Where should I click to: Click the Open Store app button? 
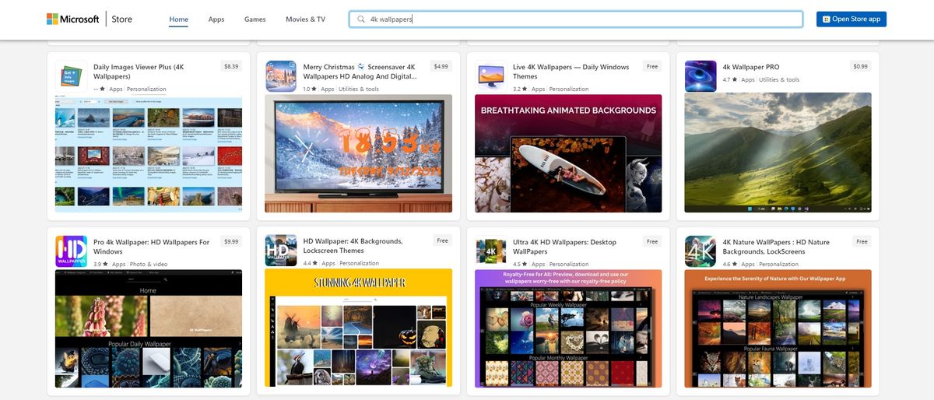(851, 19)
